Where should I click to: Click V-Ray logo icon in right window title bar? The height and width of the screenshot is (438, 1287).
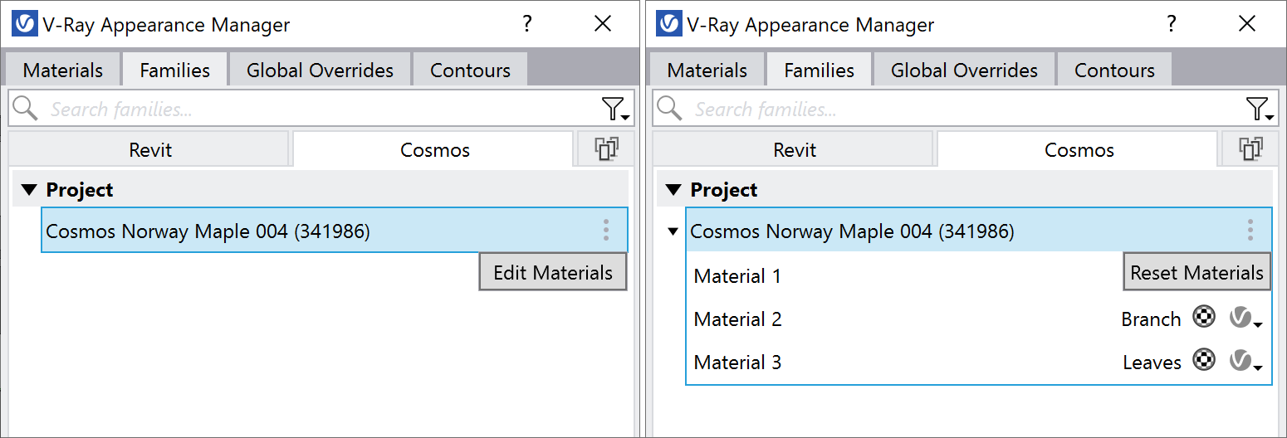point(669,24)
